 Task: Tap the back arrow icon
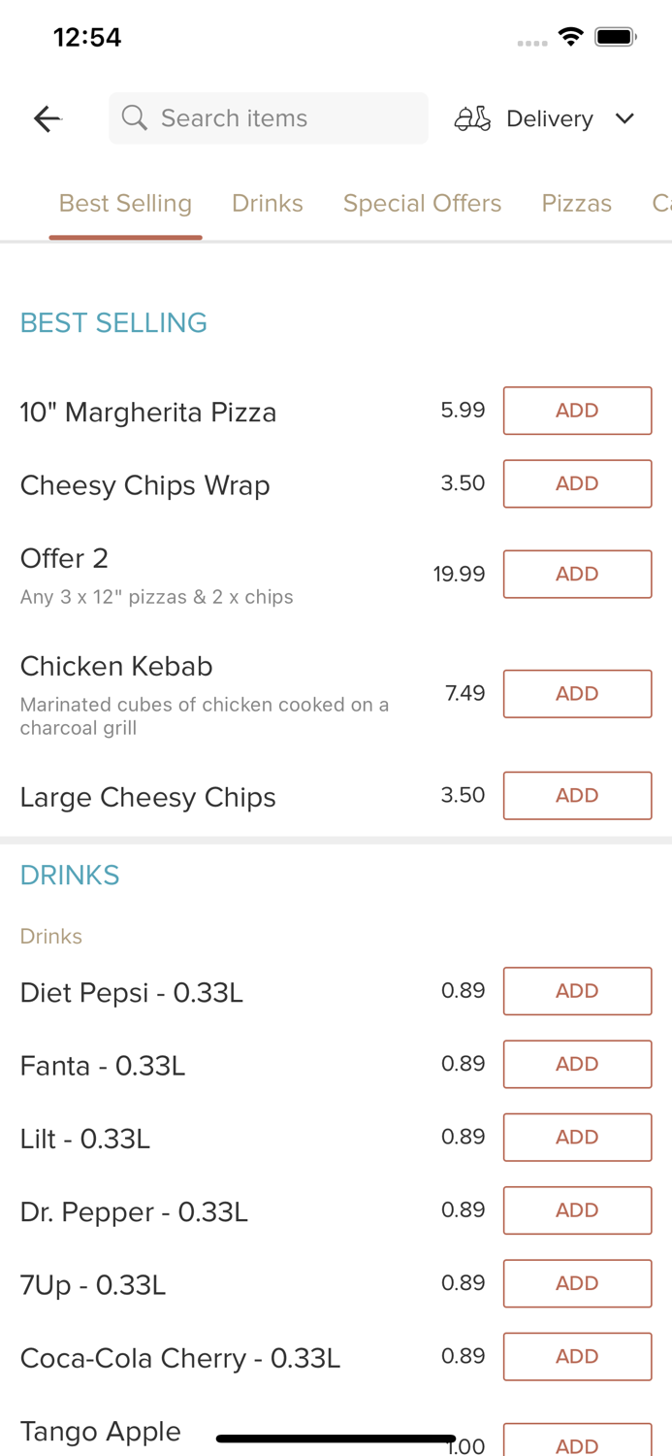point(47,118)
